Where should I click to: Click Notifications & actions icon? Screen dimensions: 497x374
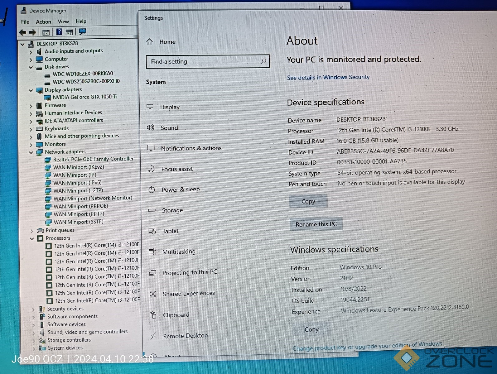[151, 148]
